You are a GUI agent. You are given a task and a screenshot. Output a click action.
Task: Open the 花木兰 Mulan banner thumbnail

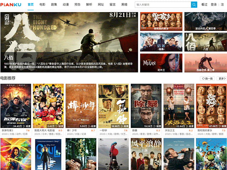(x=161, y=63)
